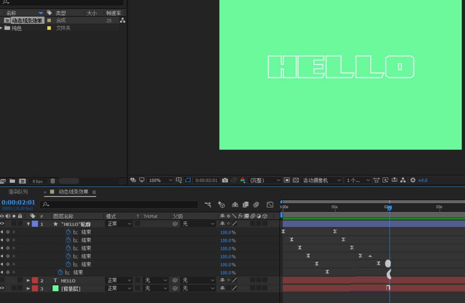The height and width of the screenshot is (303, 465).
Task: Open the 活动摄像机 camera view dropdown
Action: pyautogui.click(x=322, y=180)
